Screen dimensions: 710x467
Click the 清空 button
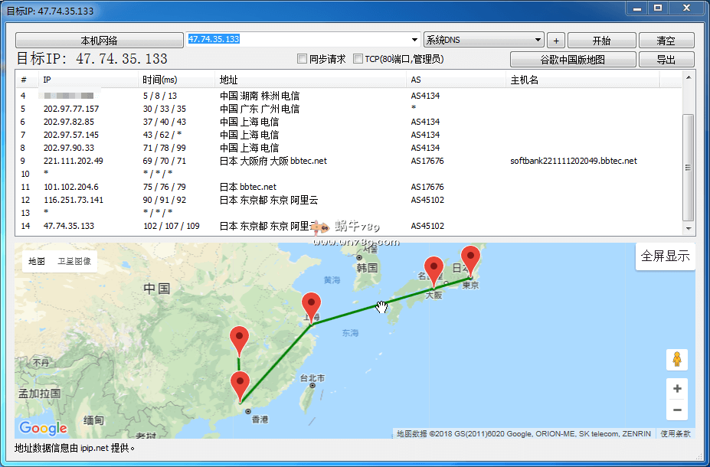[666, 41]
